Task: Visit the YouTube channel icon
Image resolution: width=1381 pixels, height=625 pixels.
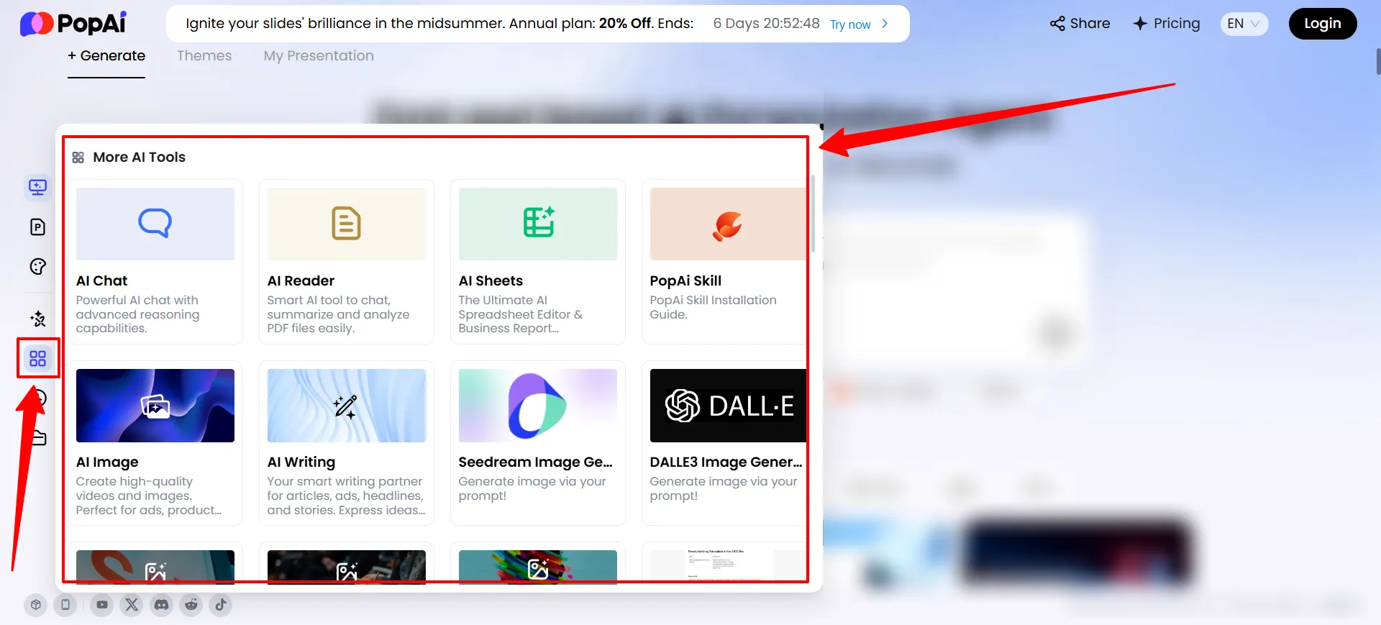Action: tap(102, 605)
